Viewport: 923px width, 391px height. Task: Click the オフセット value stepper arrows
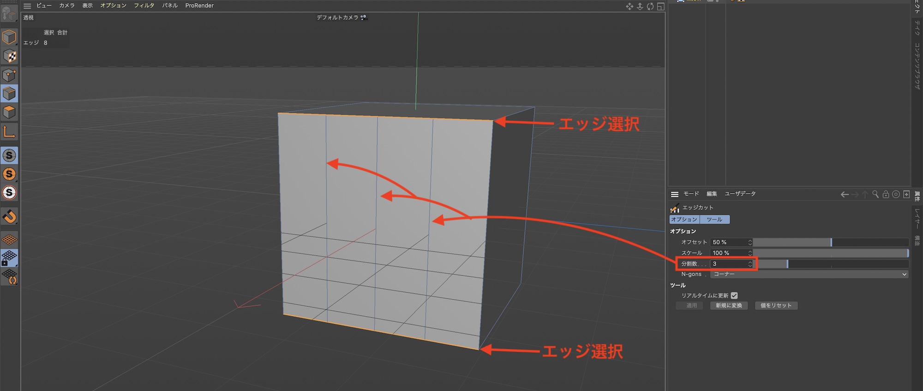pos(750,242)
